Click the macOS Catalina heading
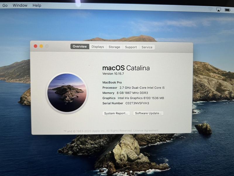Screen dimensions: 234x176 pyautogui.click(x=126, y=68)
